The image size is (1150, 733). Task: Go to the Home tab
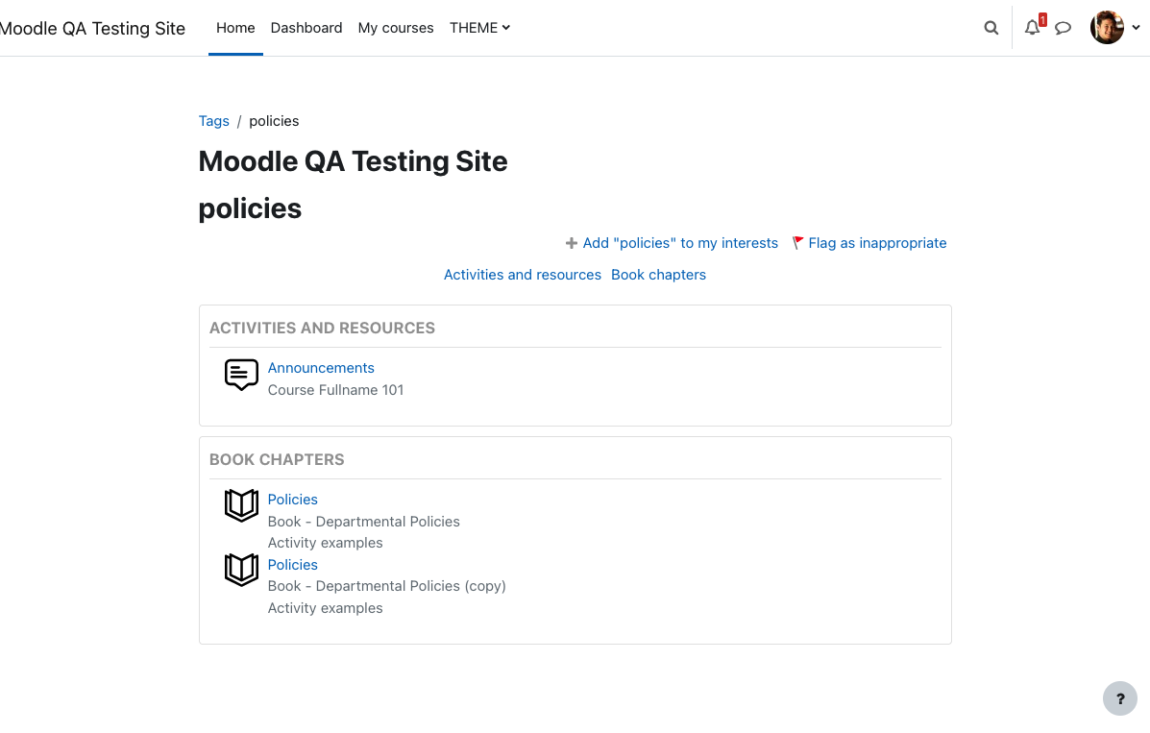pyautogui.click(x=235, y=28)
